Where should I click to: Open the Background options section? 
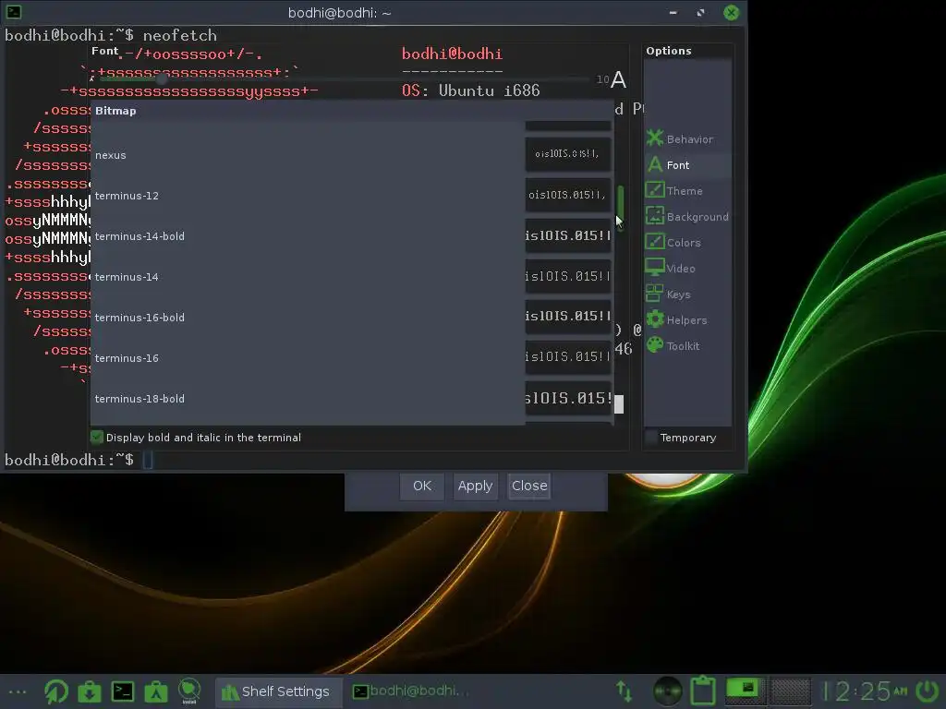click(687, 216)
